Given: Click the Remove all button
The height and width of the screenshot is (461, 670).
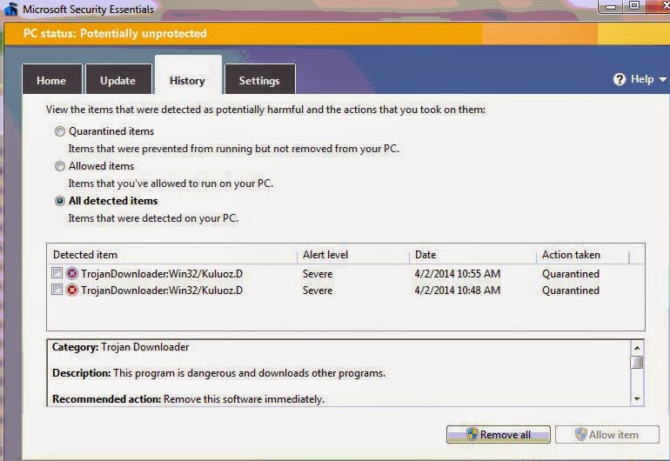Looking at the screenshot, I should coord(499,435).
